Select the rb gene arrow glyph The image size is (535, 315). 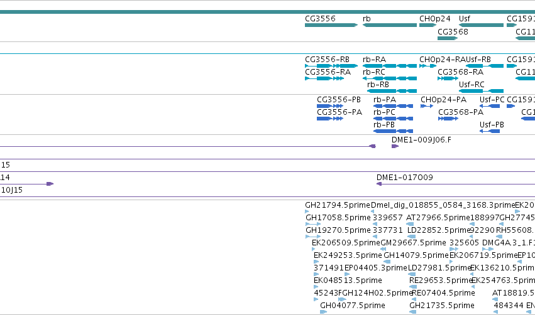[390, 25]
